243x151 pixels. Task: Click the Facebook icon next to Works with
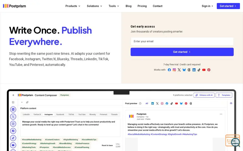pyautogui.click(x=169, y=70)
